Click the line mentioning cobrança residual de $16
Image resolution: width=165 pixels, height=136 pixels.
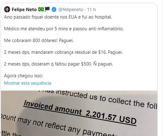63,52
